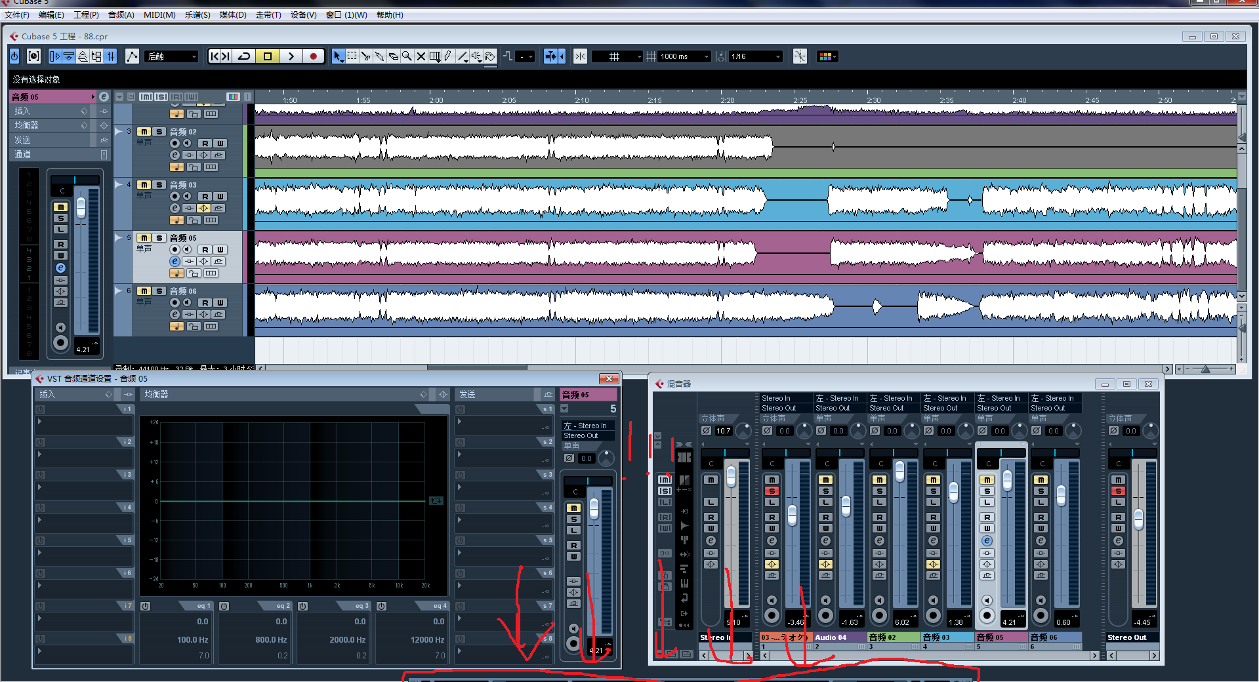Select the Mute X tool
The width and height of the screenshot is (1259, 682).
[x=421, y=56]
